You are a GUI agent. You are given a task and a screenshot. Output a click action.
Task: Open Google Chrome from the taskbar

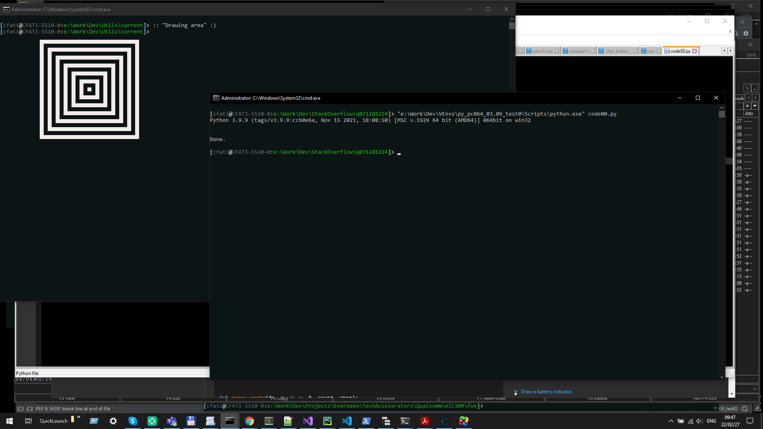[x=250, y=421]
